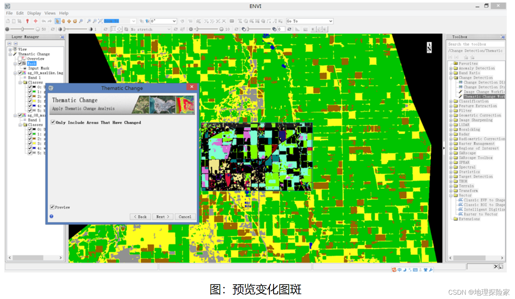Click the pin icon on Toolbox panel
Viewport: 515px width, 299px height.
point(502,37)
